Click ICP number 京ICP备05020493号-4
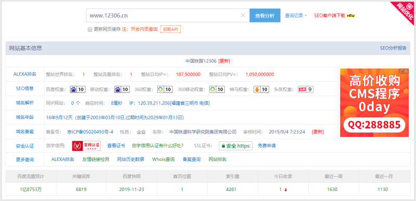 pyautogui.click(x=90, y=131)
